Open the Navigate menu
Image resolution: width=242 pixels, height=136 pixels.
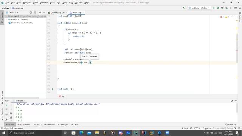pyautogui.click(x=27, y=3)
